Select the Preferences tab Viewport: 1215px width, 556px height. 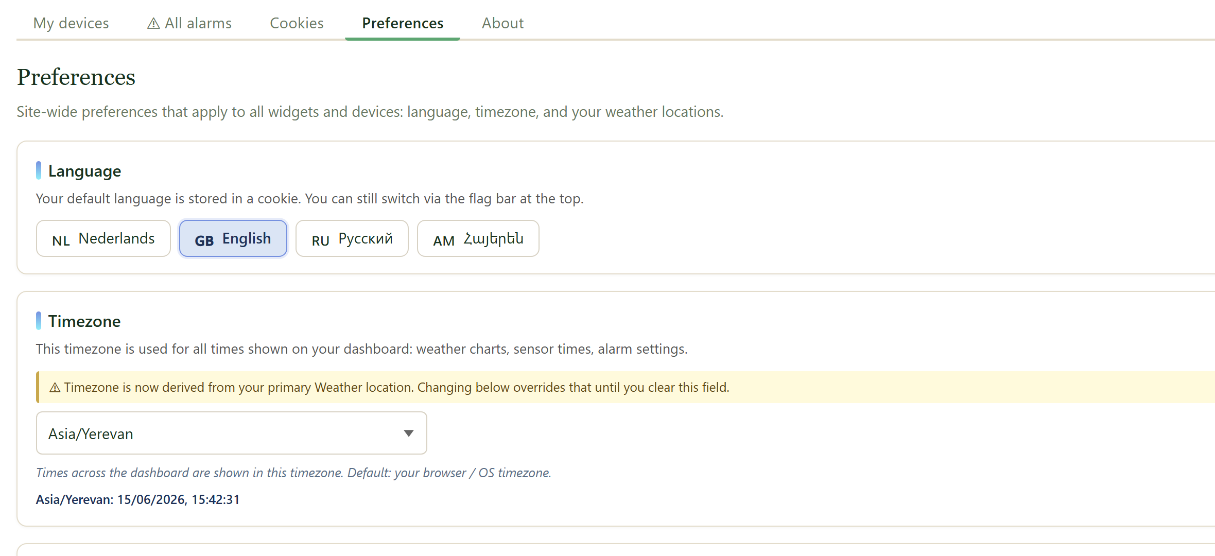403,23
